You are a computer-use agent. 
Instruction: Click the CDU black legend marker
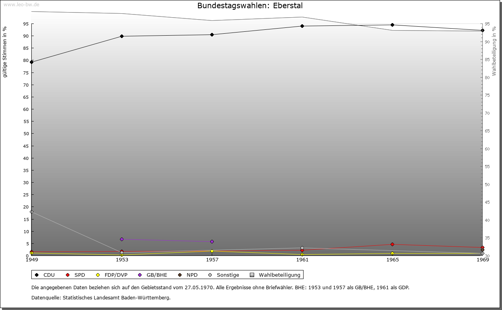[x=37, y=275]
